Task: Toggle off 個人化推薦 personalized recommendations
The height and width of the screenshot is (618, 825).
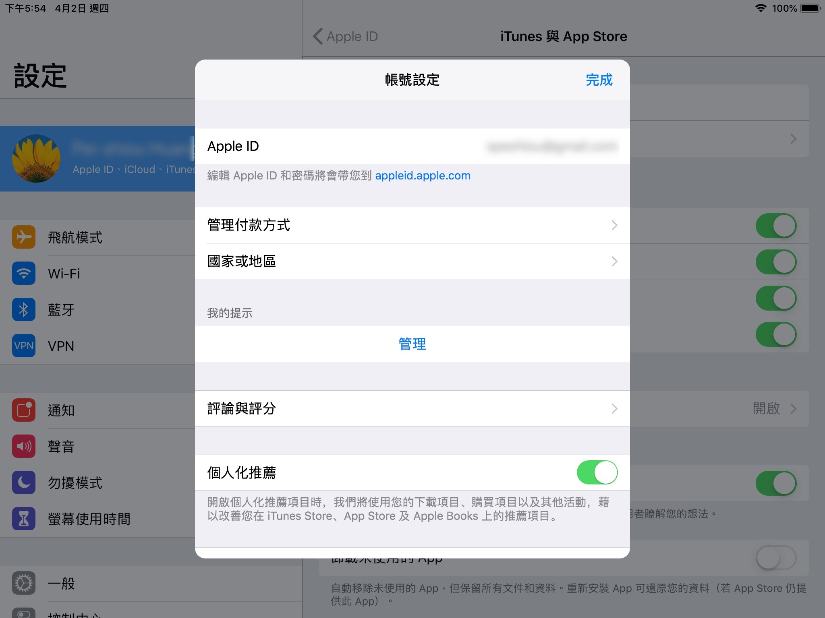Action: (597, 473)
